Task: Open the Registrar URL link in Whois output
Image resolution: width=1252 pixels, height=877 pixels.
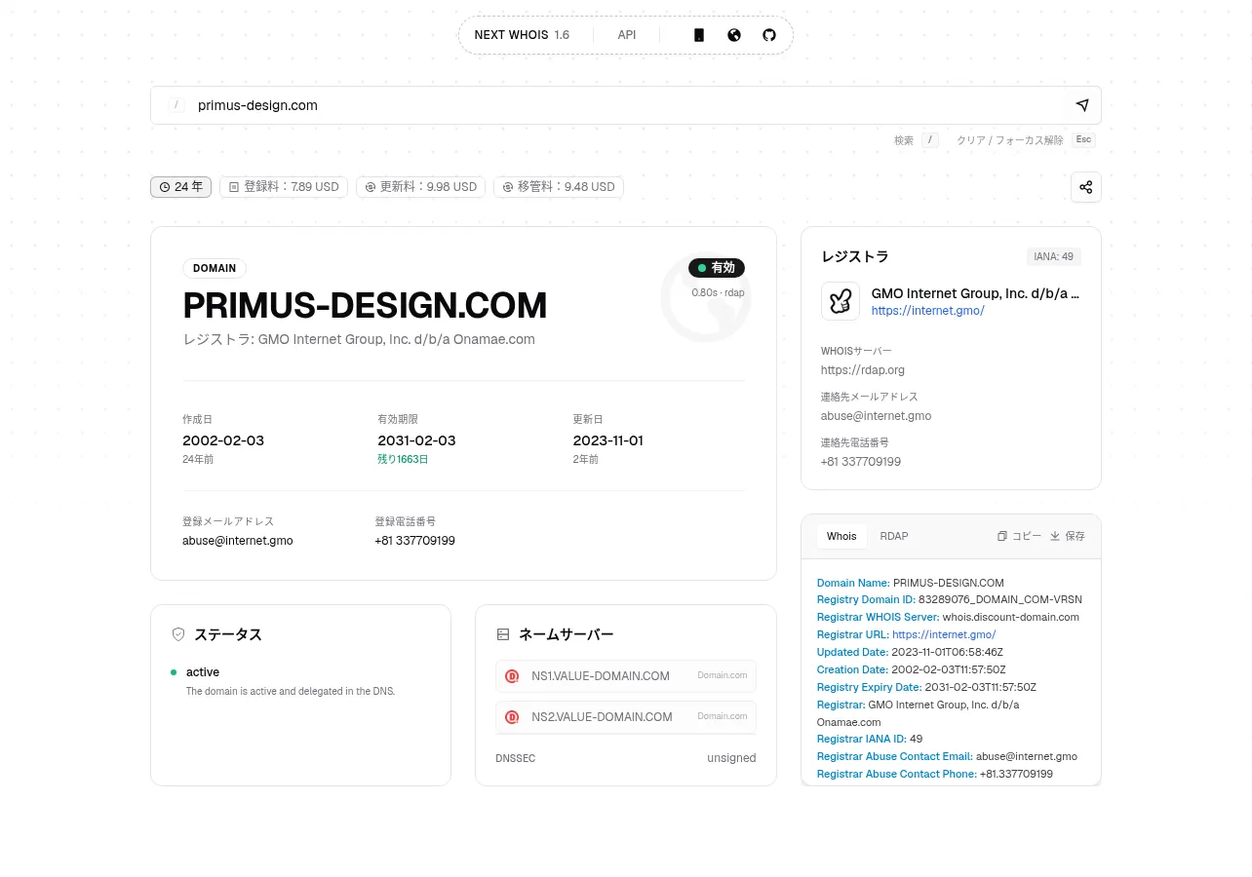Action: click(944, 634)
